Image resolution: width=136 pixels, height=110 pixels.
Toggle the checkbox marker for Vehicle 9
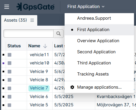click(x=3, y=72)
